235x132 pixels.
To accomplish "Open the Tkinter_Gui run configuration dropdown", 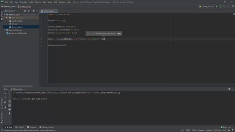I will tap(206, 7).
